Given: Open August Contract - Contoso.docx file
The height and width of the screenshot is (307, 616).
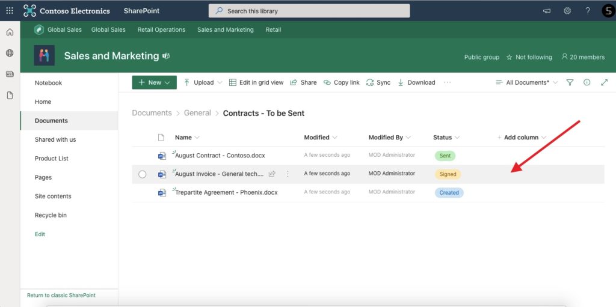Looking at the screenshot, I should coord(220,156).
